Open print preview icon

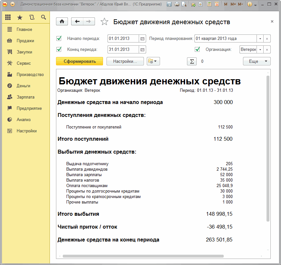(184, 4)
